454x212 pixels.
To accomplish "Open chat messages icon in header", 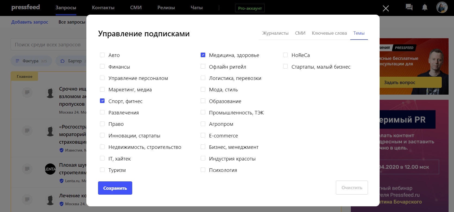I will pyautogui.click(x=409, y=7).
